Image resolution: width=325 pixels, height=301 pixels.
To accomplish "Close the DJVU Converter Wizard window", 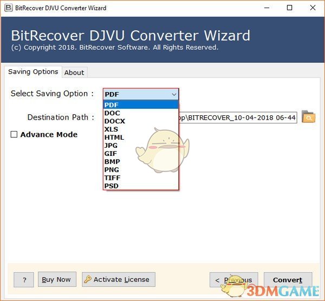I will 313,8.
